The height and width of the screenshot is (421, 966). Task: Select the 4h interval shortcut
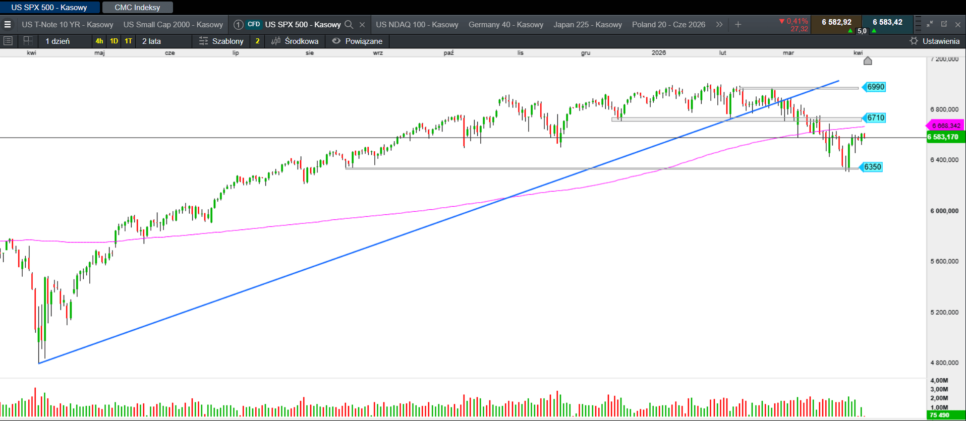tap(99, 41)
